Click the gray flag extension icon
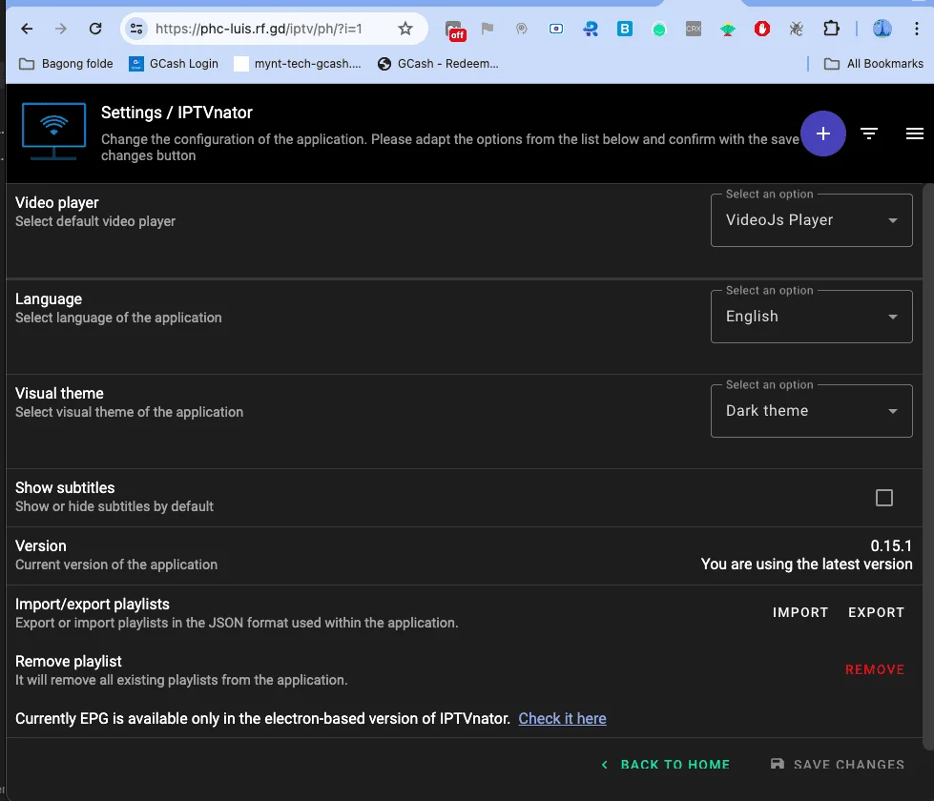This screenshot has width=934, height=801. tap(488, 29)
